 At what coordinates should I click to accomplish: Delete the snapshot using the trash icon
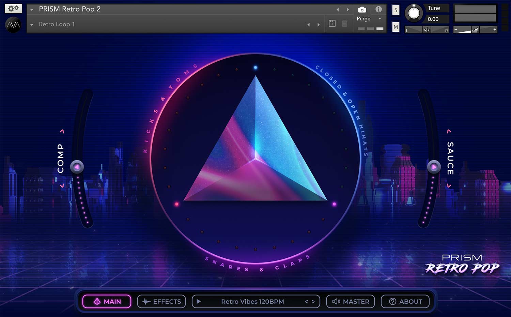click(x=345, y=24)
